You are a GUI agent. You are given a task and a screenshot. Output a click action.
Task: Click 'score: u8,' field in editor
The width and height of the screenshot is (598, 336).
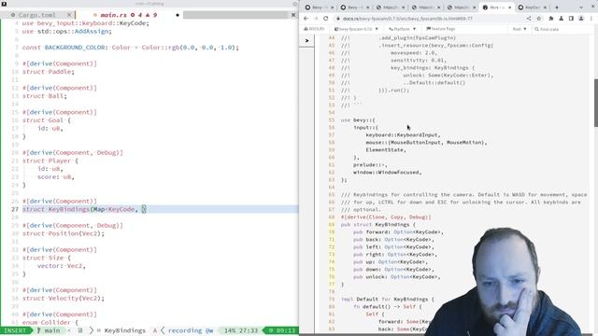tap(56, 176)
